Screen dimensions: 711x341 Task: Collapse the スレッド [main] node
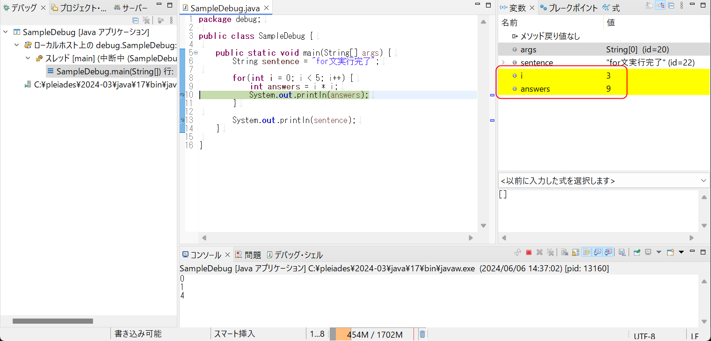(28, 58)
